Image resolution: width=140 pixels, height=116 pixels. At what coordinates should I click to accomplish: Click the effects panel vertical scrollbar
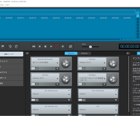point(129,84)
